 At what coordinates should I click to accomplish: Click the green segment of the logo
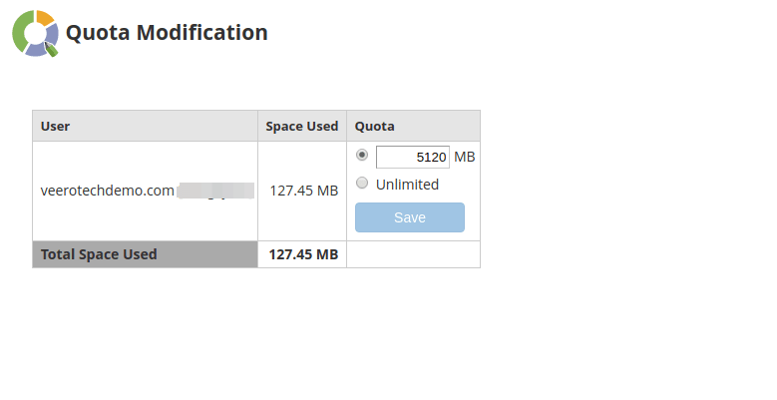pyautogui.click(x=21, y=30)
